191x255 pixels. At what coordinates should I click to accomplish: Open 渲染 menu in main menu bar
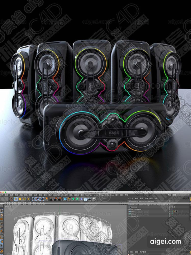[x=45, y=195]
